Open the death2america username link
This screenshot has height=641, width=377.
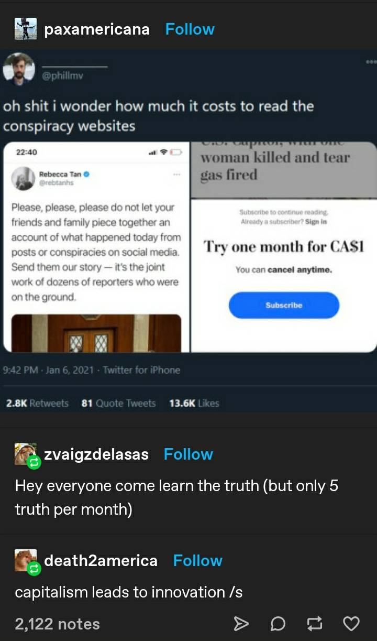[101, 560]
